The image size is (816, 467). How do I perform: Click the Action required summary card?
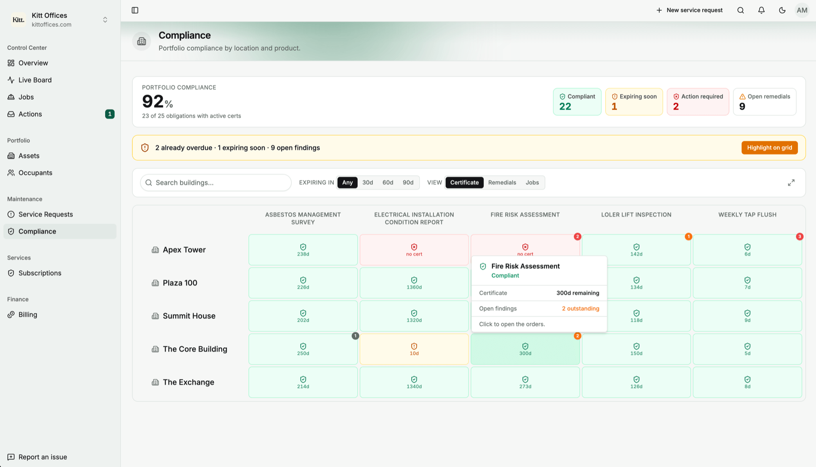[x=698, y=102]
